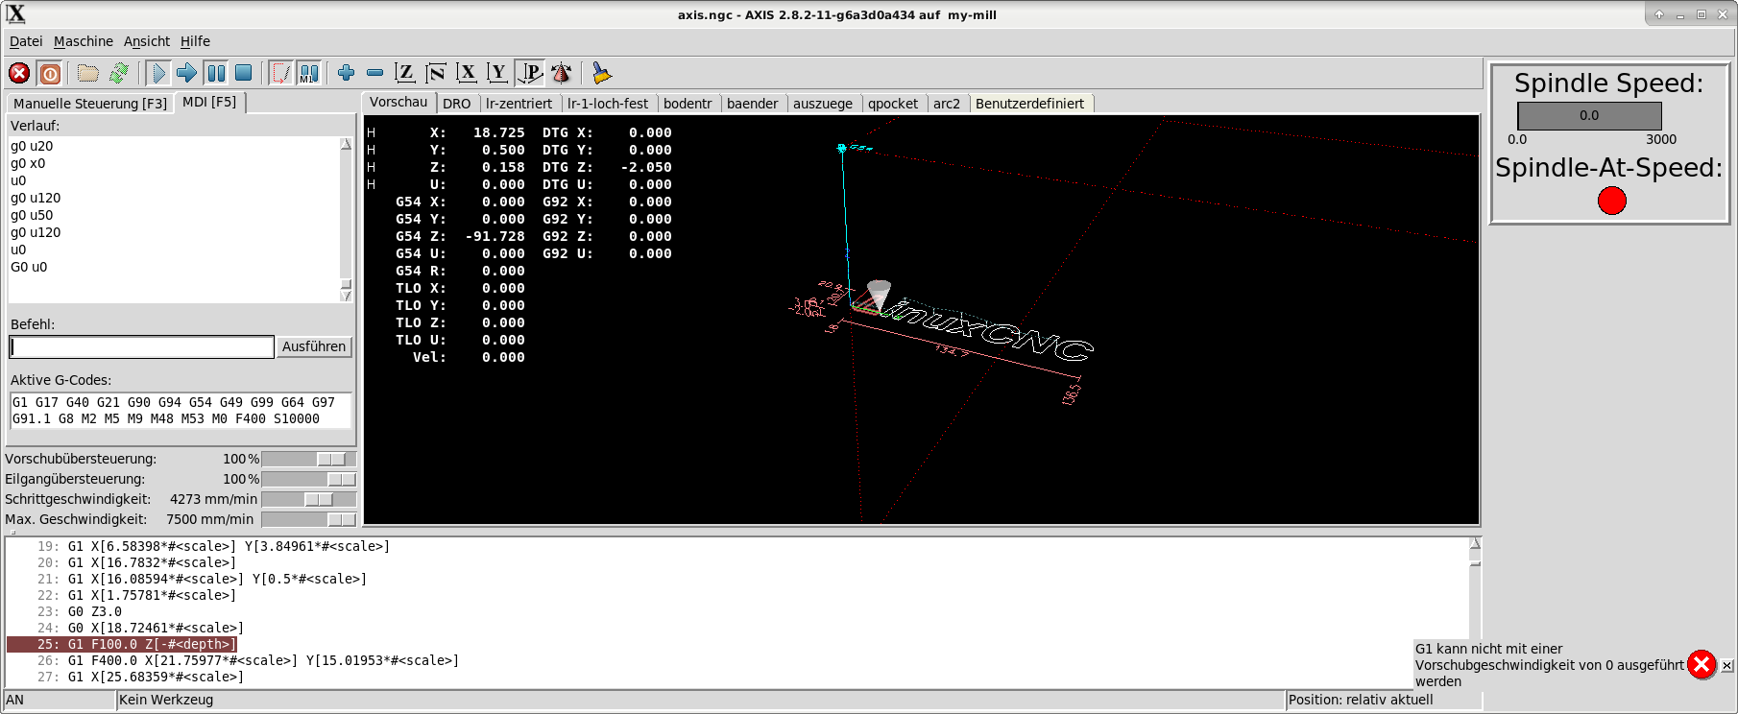Execute next line with step arrow icon
This screenshot has width=1738, height=714.
click(187, 73)
